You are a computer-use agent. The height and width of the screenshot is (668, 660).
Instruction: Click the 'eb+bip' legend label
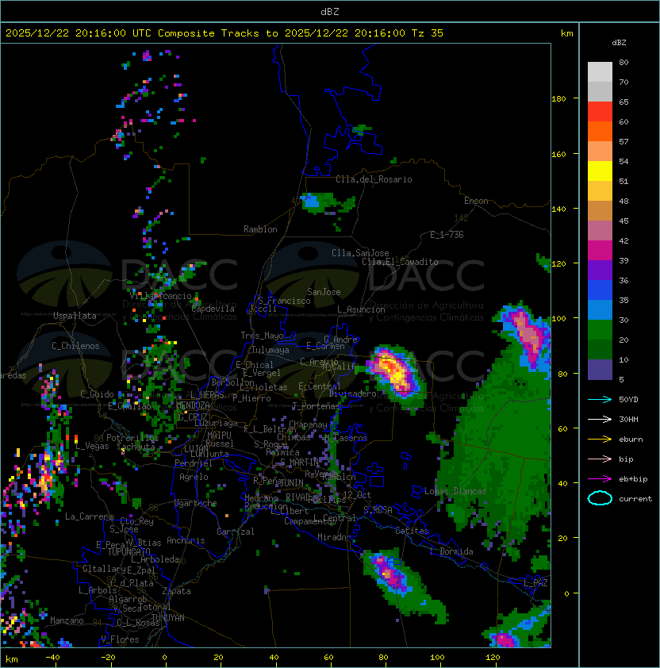pos(633,479)
